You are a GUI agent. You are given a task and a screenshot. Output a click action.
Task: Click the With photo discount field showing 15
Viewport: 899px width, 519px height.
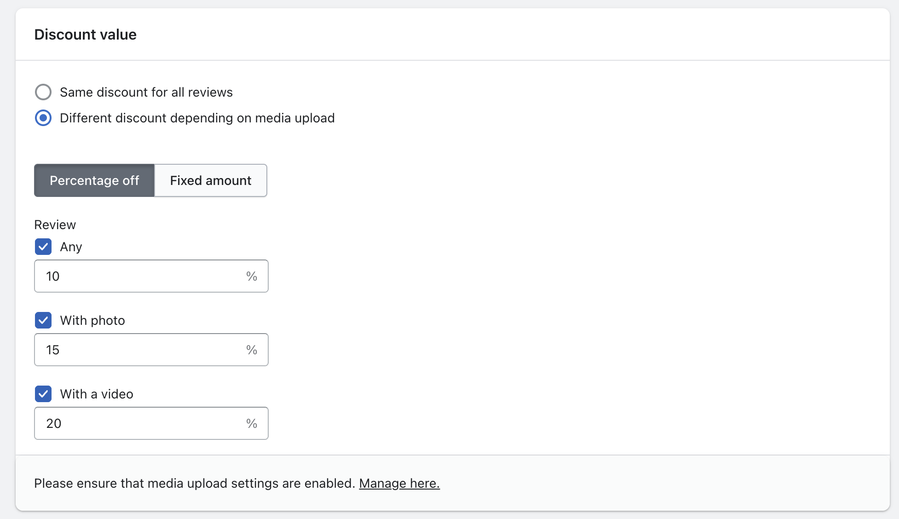[x=138, y=350]
